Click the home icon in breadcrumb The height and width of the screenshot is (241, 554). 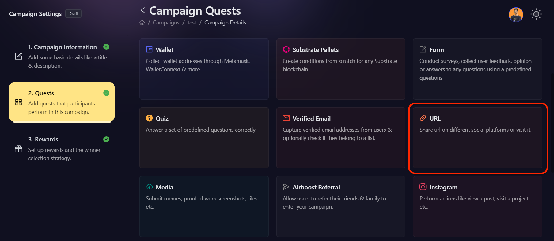coord(142,23)
